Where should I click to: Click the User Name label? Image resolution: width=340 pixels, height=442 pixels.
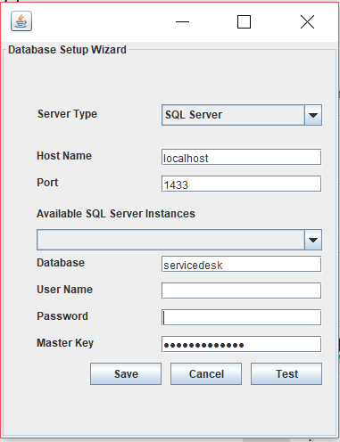tap(64, 290)
